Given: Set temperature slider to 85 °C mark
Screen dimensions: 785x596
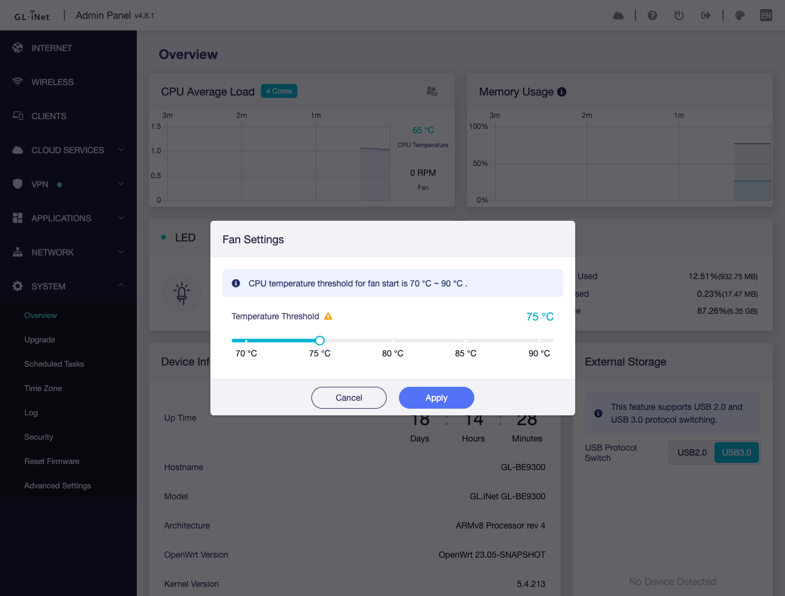Looking at the screenshot, I should point(466,341).
